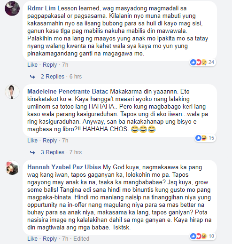232x244 pixels.
Task: Open Rdmr Lim's profile avatar
Action: 12,8
